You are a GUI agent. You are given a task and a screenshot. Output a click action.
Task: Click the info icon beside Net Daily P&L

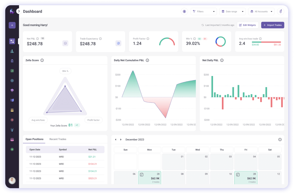click(x=222, y=60)
